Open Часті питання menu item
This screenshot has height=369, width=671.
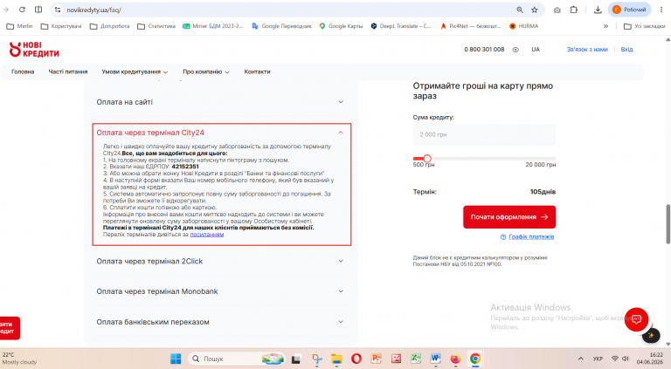pyautogui.click(x=68, y=72)
